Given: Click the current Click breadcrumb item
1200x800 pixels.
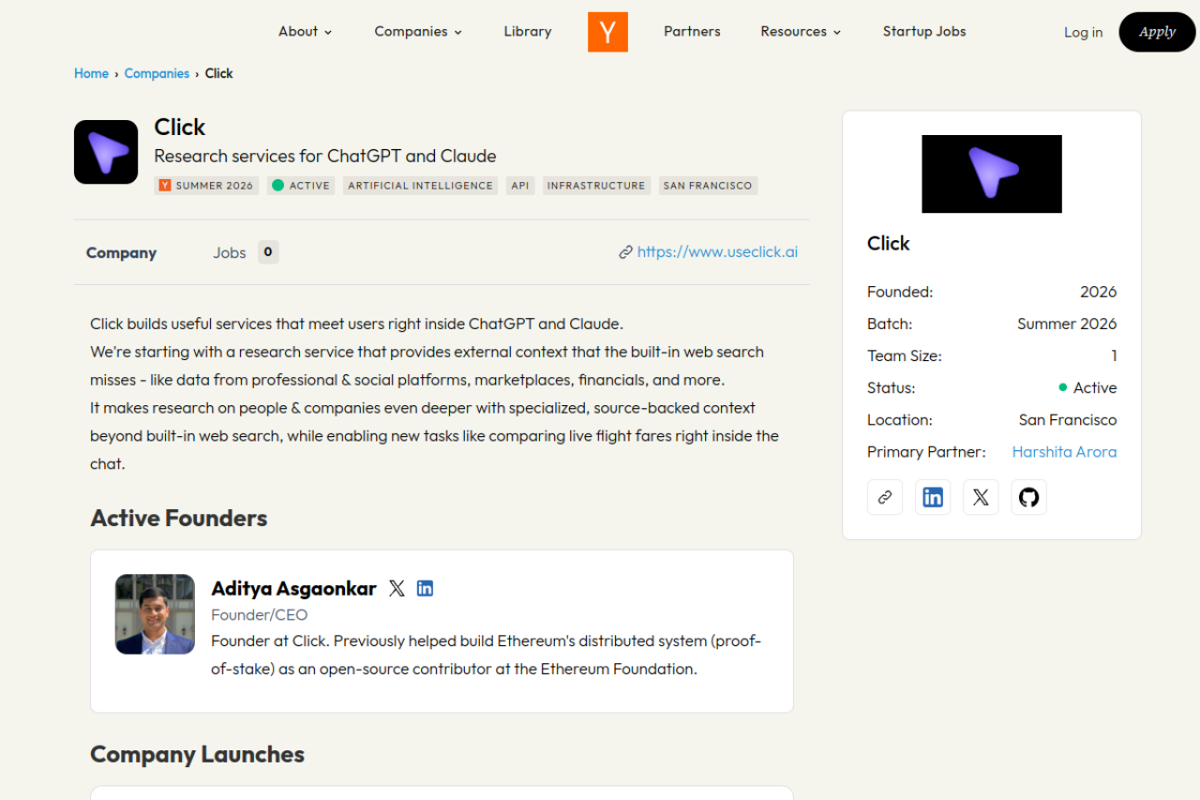Looking at the screenshot, I should (x=219, y=73).
